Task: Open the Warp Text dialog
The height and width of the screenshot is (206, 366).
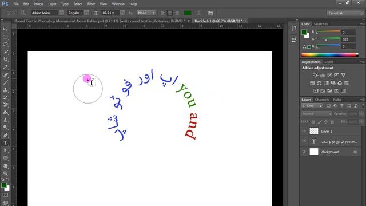Action: [x=198, y=13]
